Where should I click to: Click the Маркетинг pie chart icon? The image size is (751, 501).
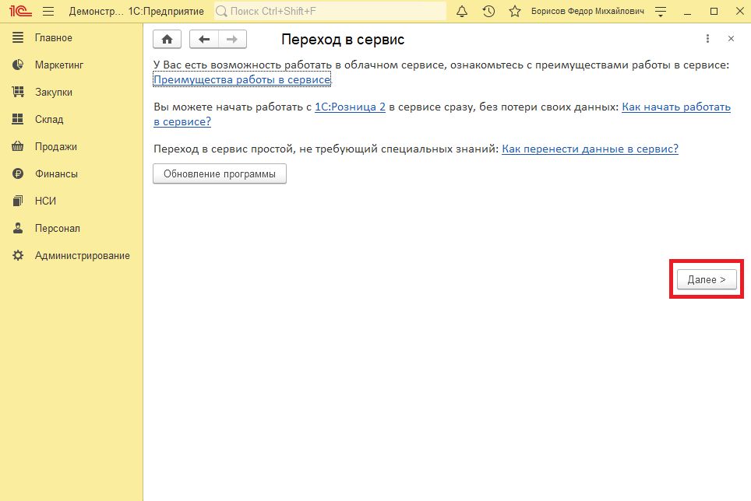pyautogui.click(x=18, y=65)
